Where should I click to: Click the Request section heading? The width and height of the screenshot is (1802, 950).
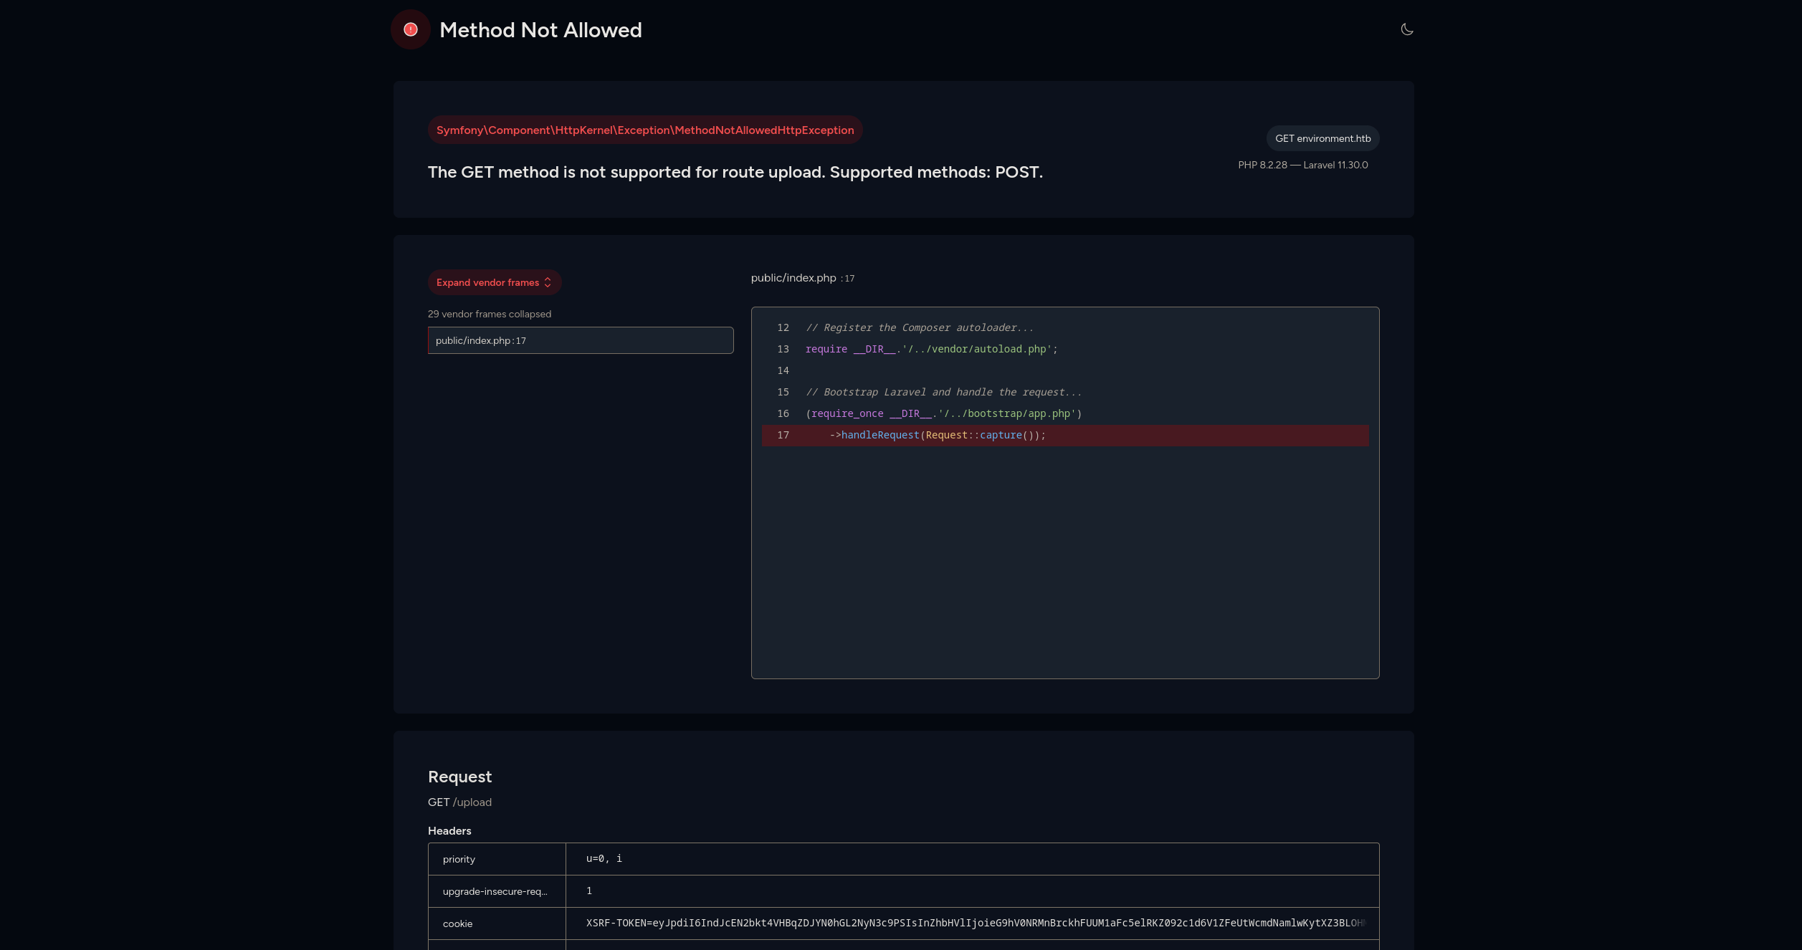pos(459,777)
